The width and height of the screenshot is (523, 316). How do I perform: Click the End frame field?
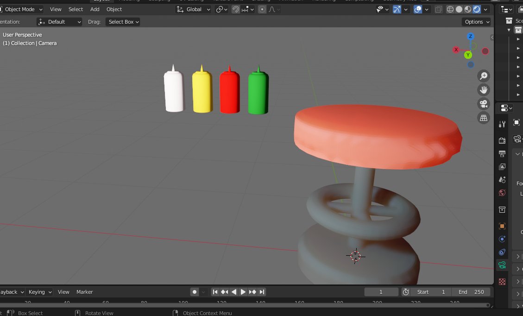(471, 292)
